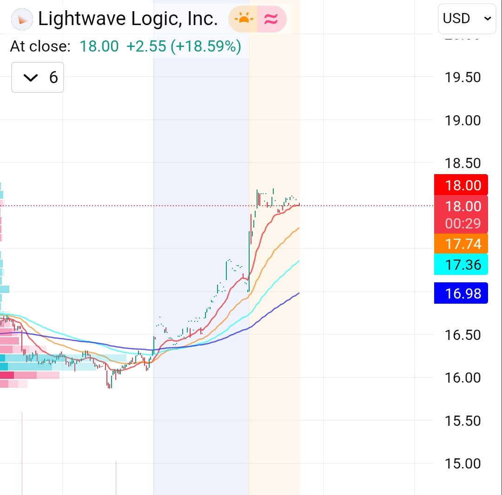Click the 16.00 price axis label
Screen dimensions: 502x495
click(x=462, y=378)
